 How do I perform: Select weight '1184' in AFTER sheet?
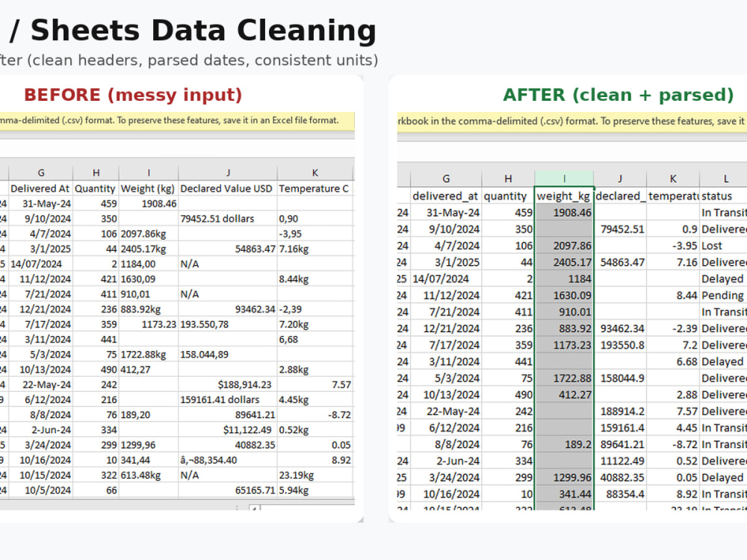coord(564,279)
